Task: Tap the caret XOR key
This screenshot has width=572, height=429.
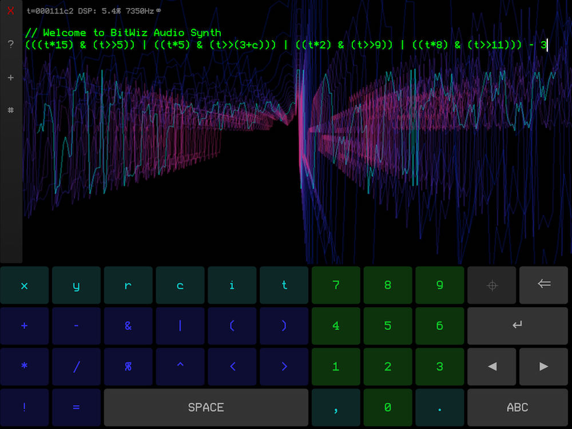Action: (x=180, y=367)
